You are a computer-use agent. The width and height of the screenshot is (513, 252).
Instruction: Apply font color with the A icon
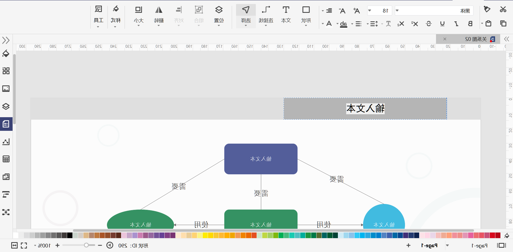[329, 24]
